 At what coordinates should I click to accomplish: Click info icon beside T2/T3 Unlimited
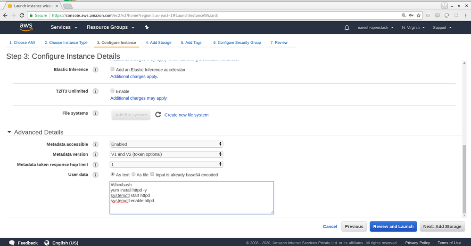coord(95,91)
